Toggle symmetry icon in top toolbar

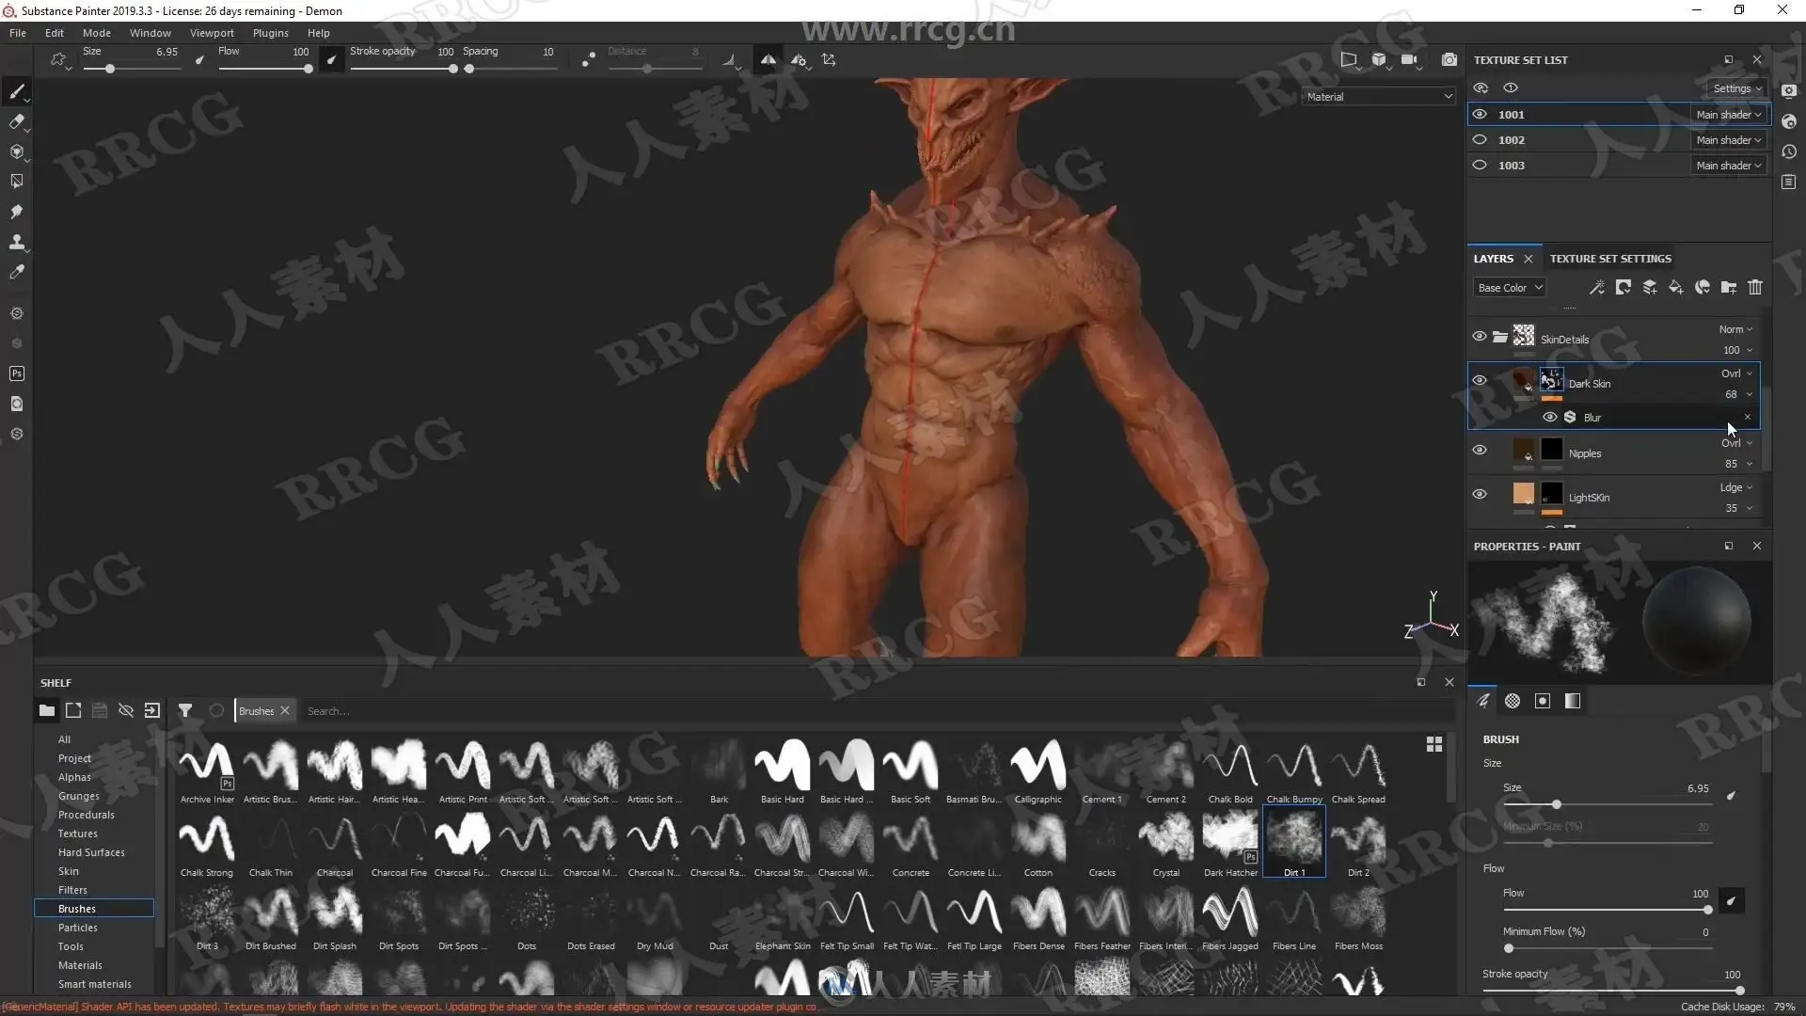pos(768,60)
